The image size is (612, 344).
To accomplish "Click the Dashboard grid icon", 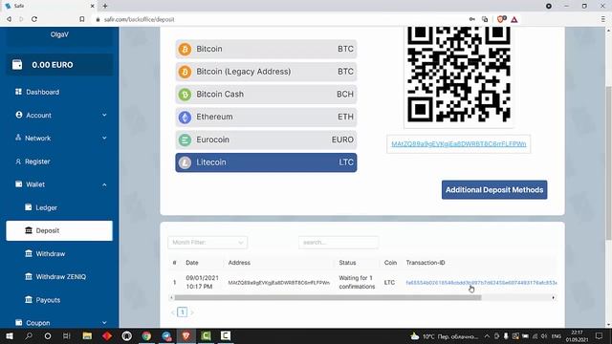I will [x=18, y=92].
